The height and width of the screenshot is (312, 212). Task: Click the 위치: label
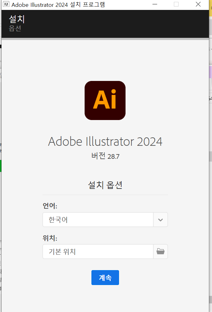click(x=50, y=238)
